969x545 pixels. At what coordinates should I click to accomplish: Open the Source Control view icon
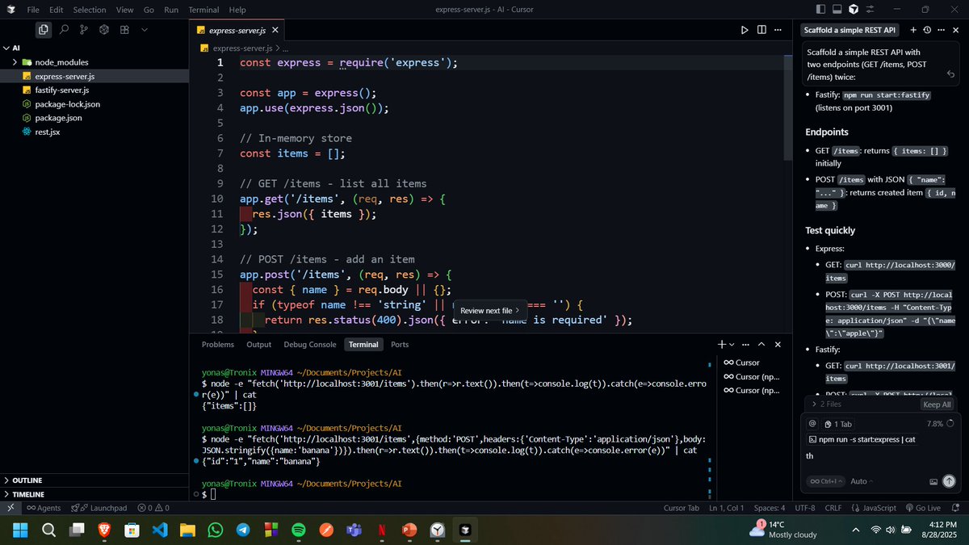pos(84,30)
